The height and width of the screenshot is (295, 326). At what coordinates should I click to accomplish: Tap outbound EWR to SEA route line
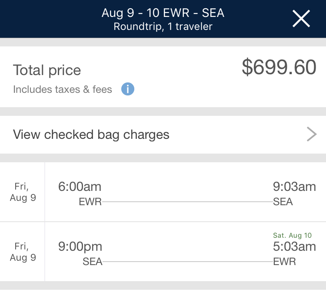187,202
